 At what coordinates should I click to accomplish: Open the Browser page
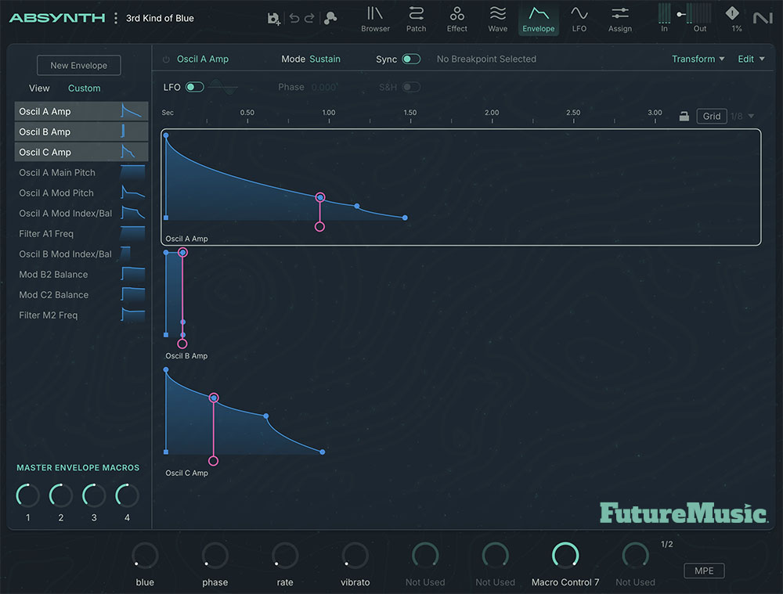click(375, 19)
